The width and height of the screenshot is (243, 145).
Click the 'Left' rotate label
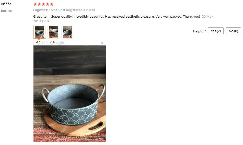[45, 43]
